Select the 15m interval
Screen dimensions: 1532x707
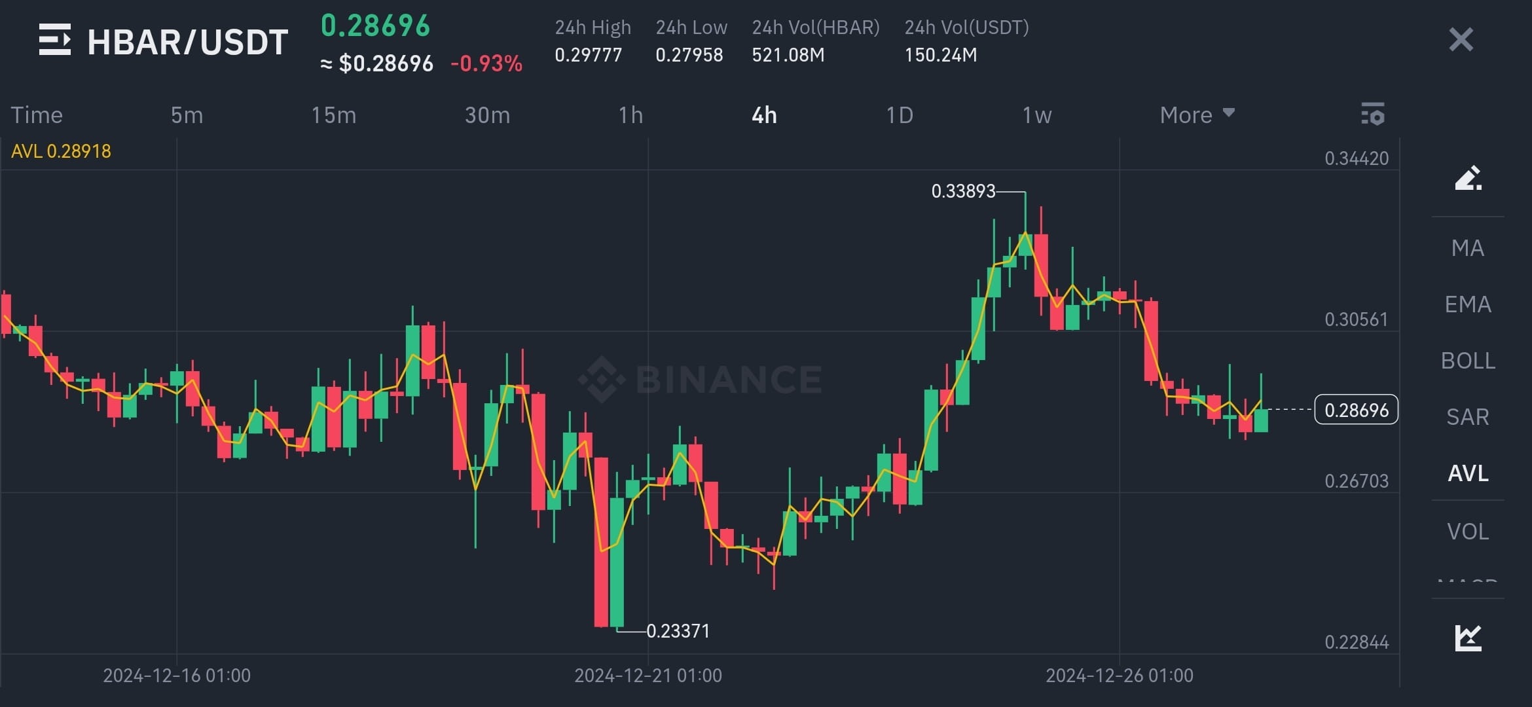click(334, 115)
